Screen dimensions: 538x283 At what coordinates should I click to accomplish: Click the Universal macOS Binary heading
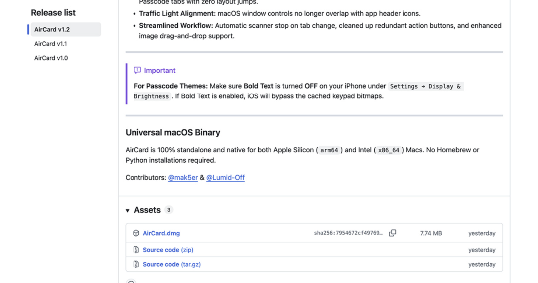172,133
